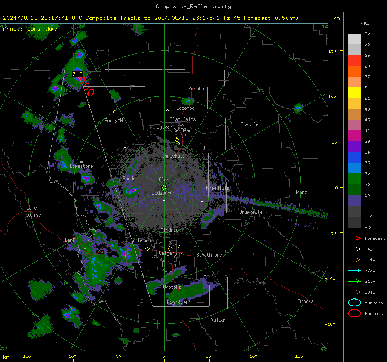Click the storm cell west of Sundre

86,178
